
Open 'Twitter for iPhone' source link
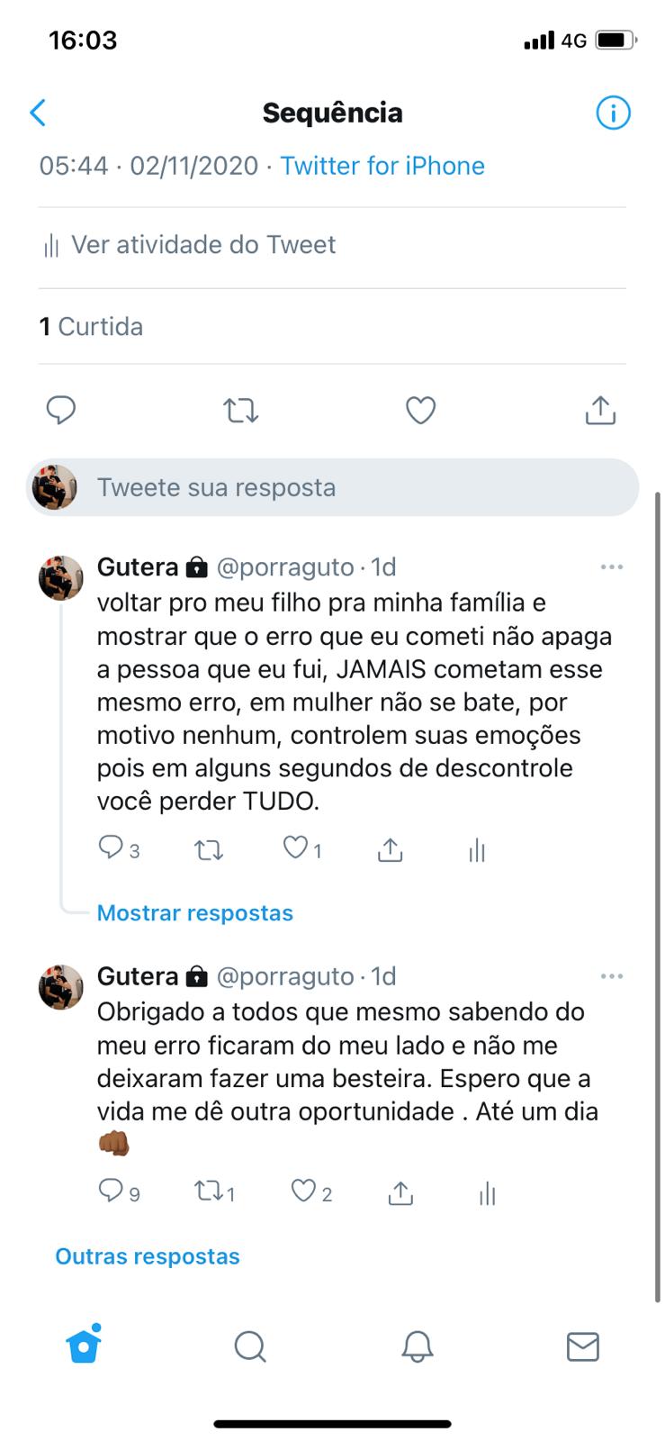pos(382,166)
